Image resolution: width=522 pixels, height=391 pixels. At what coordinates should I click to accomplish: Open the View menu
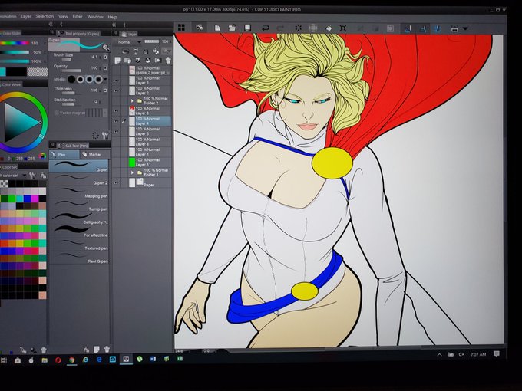(x=63, y=16)
